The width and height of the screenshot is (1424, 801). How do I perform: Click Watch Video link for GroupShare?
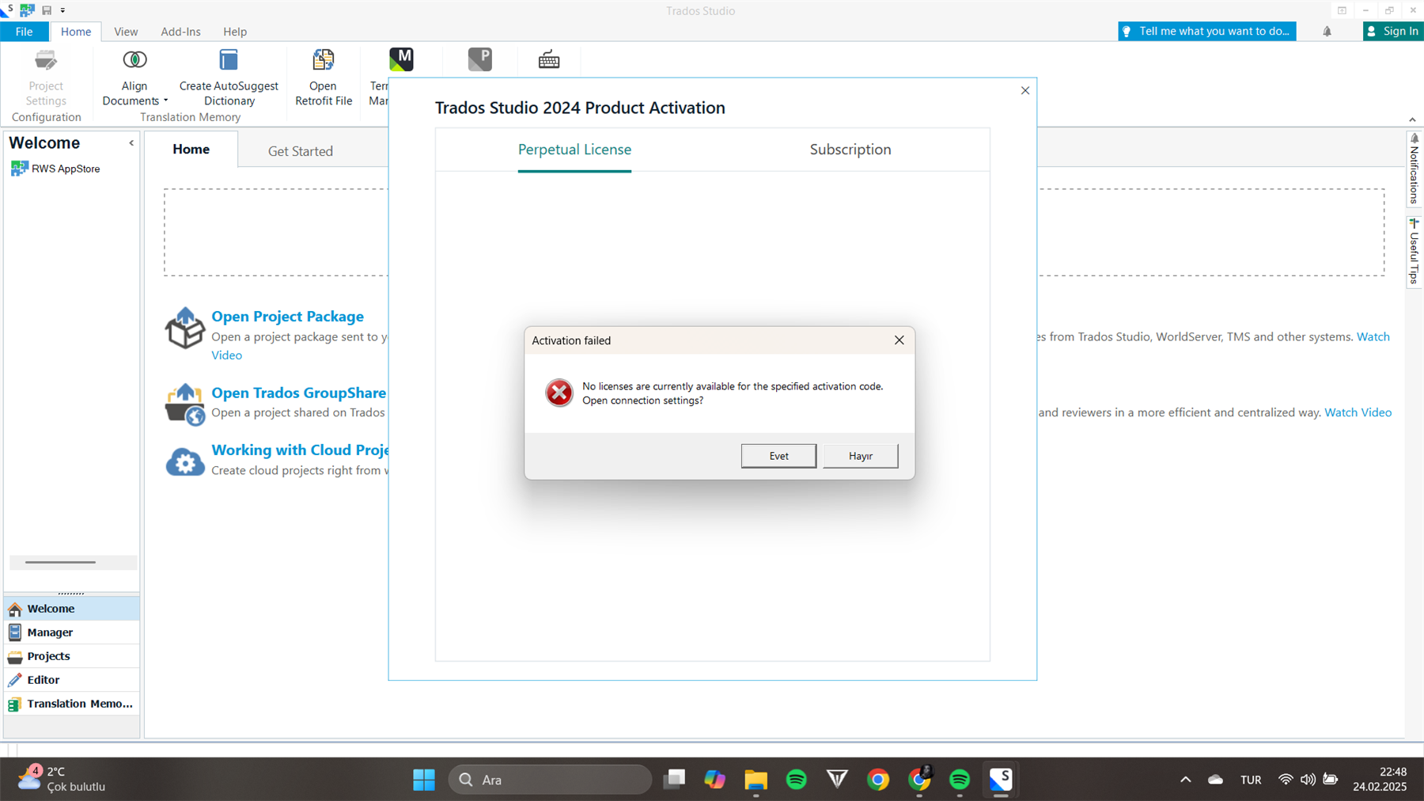(x=1358, y=412)
